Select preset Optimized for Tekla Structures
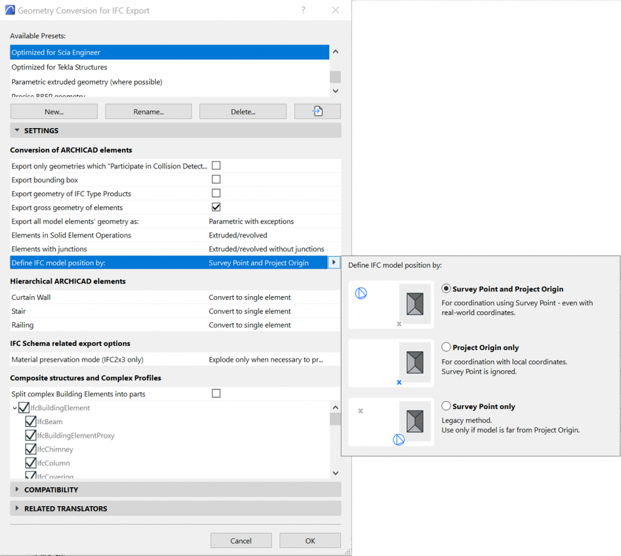The height and width of the screenshot is (556, 621). [x=170, y=67]
